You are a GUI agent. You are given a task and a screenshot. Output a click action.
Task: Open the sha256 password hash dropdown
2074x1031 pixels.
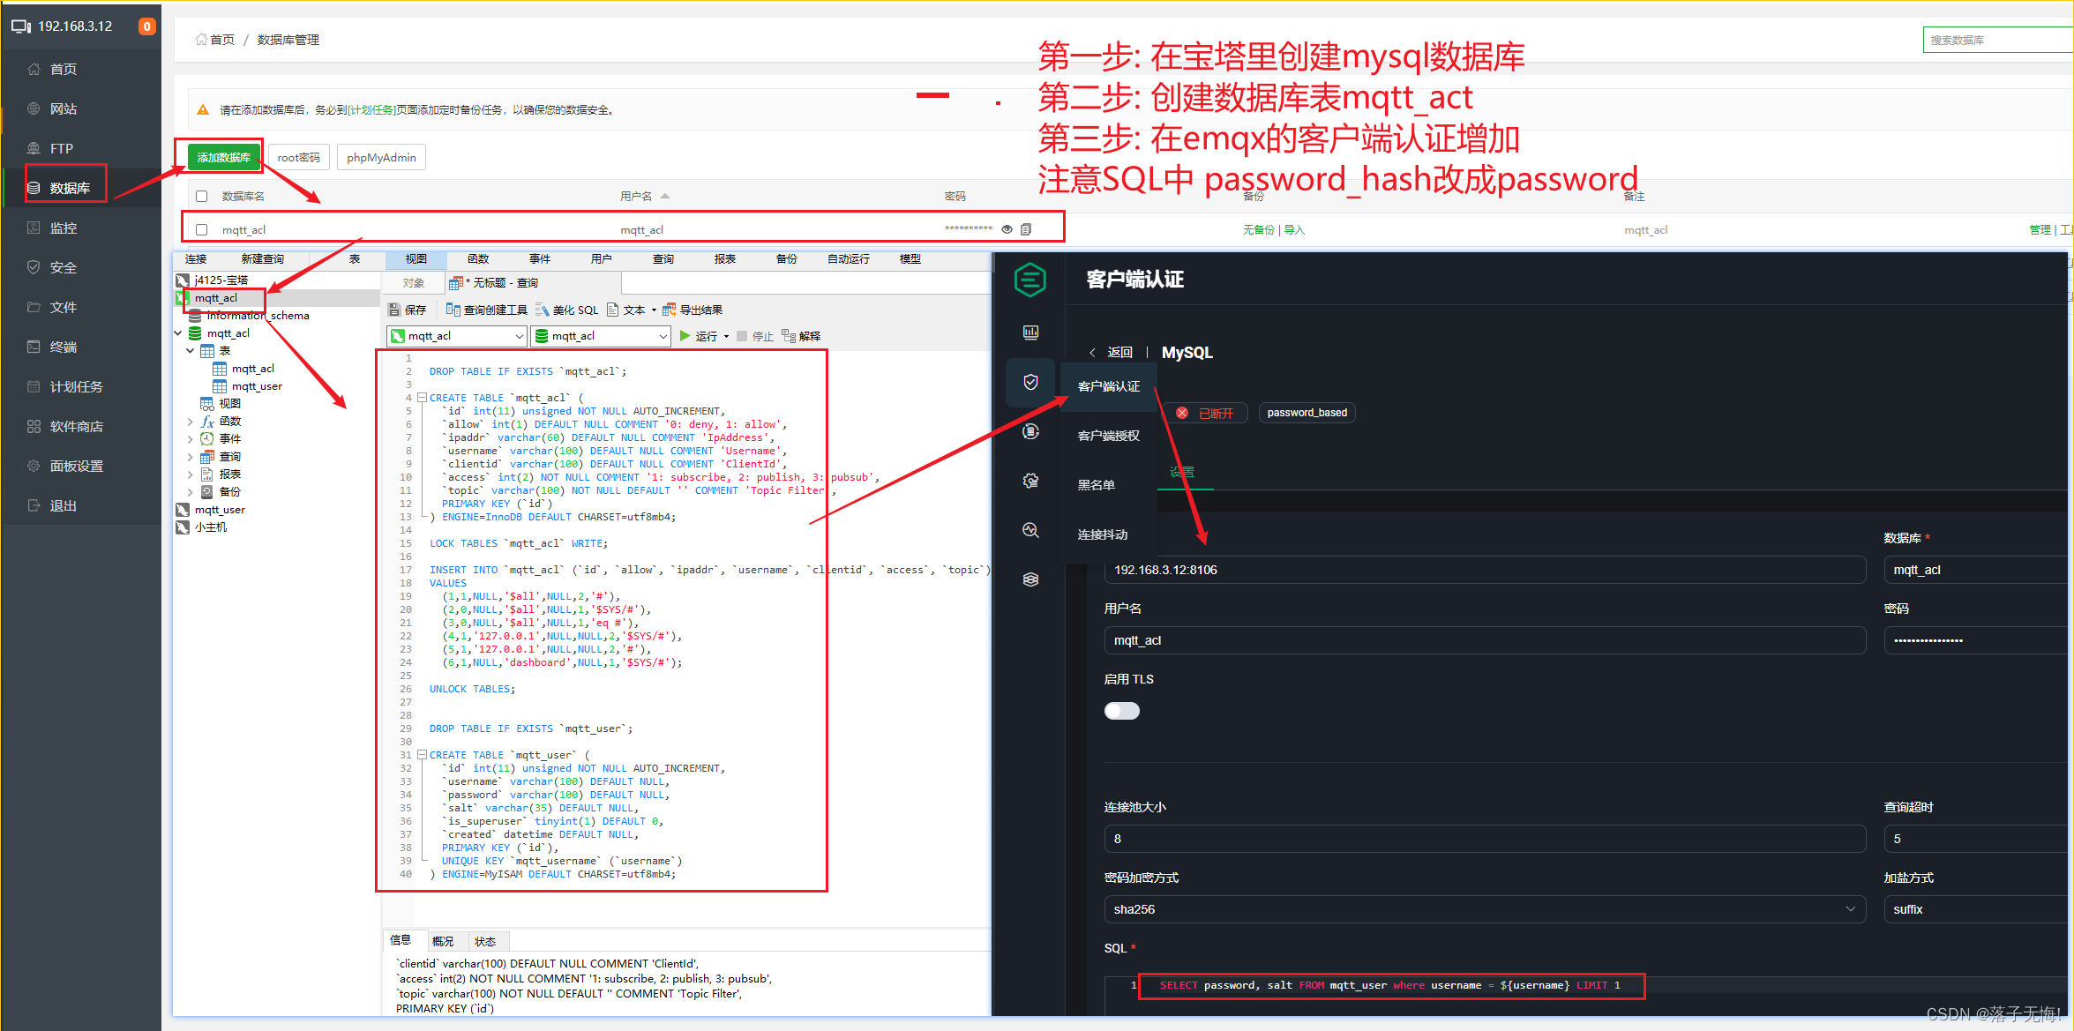pyautogui.click(x=1484, y=909)
